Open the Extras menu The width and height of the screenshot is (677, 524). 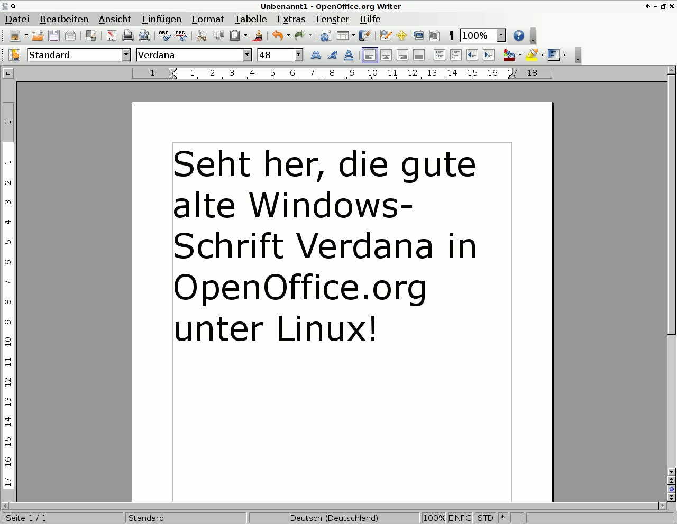click(x=291, y=19)
